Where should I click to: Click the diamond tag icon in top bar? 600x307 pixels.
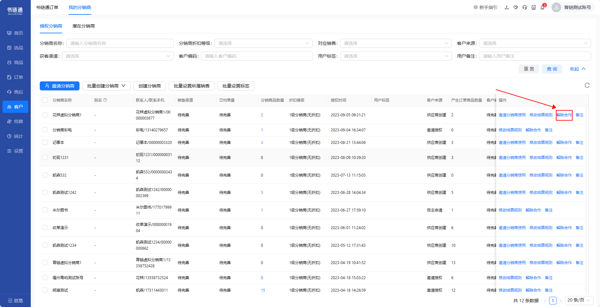[x=516, y=7]
